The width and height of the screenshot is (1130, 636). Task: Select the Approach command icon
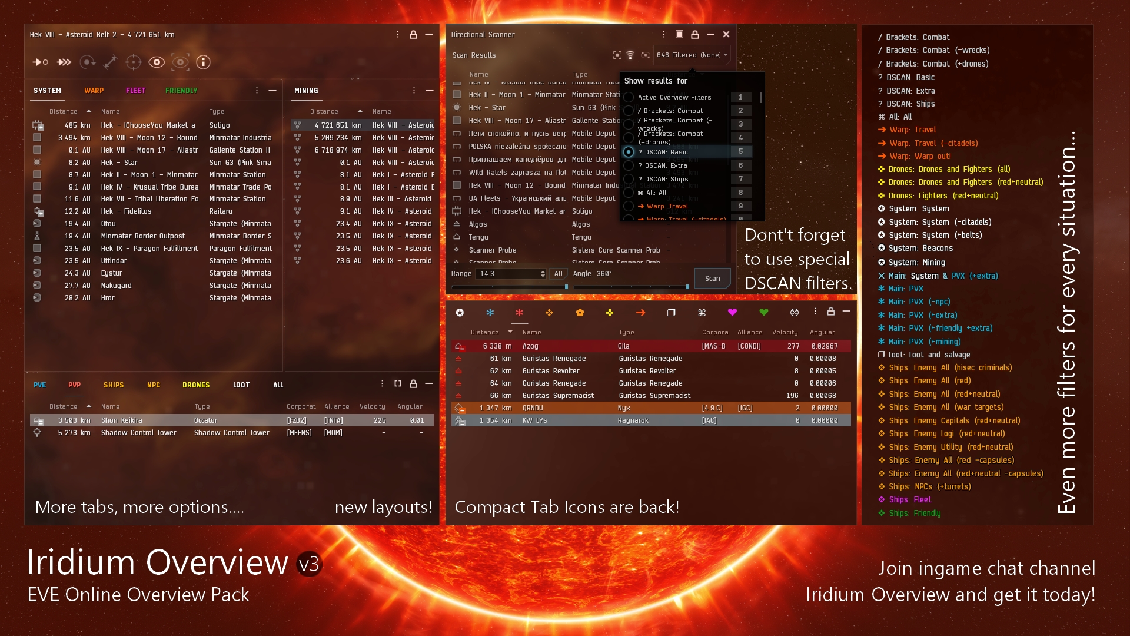click(40, 62)
